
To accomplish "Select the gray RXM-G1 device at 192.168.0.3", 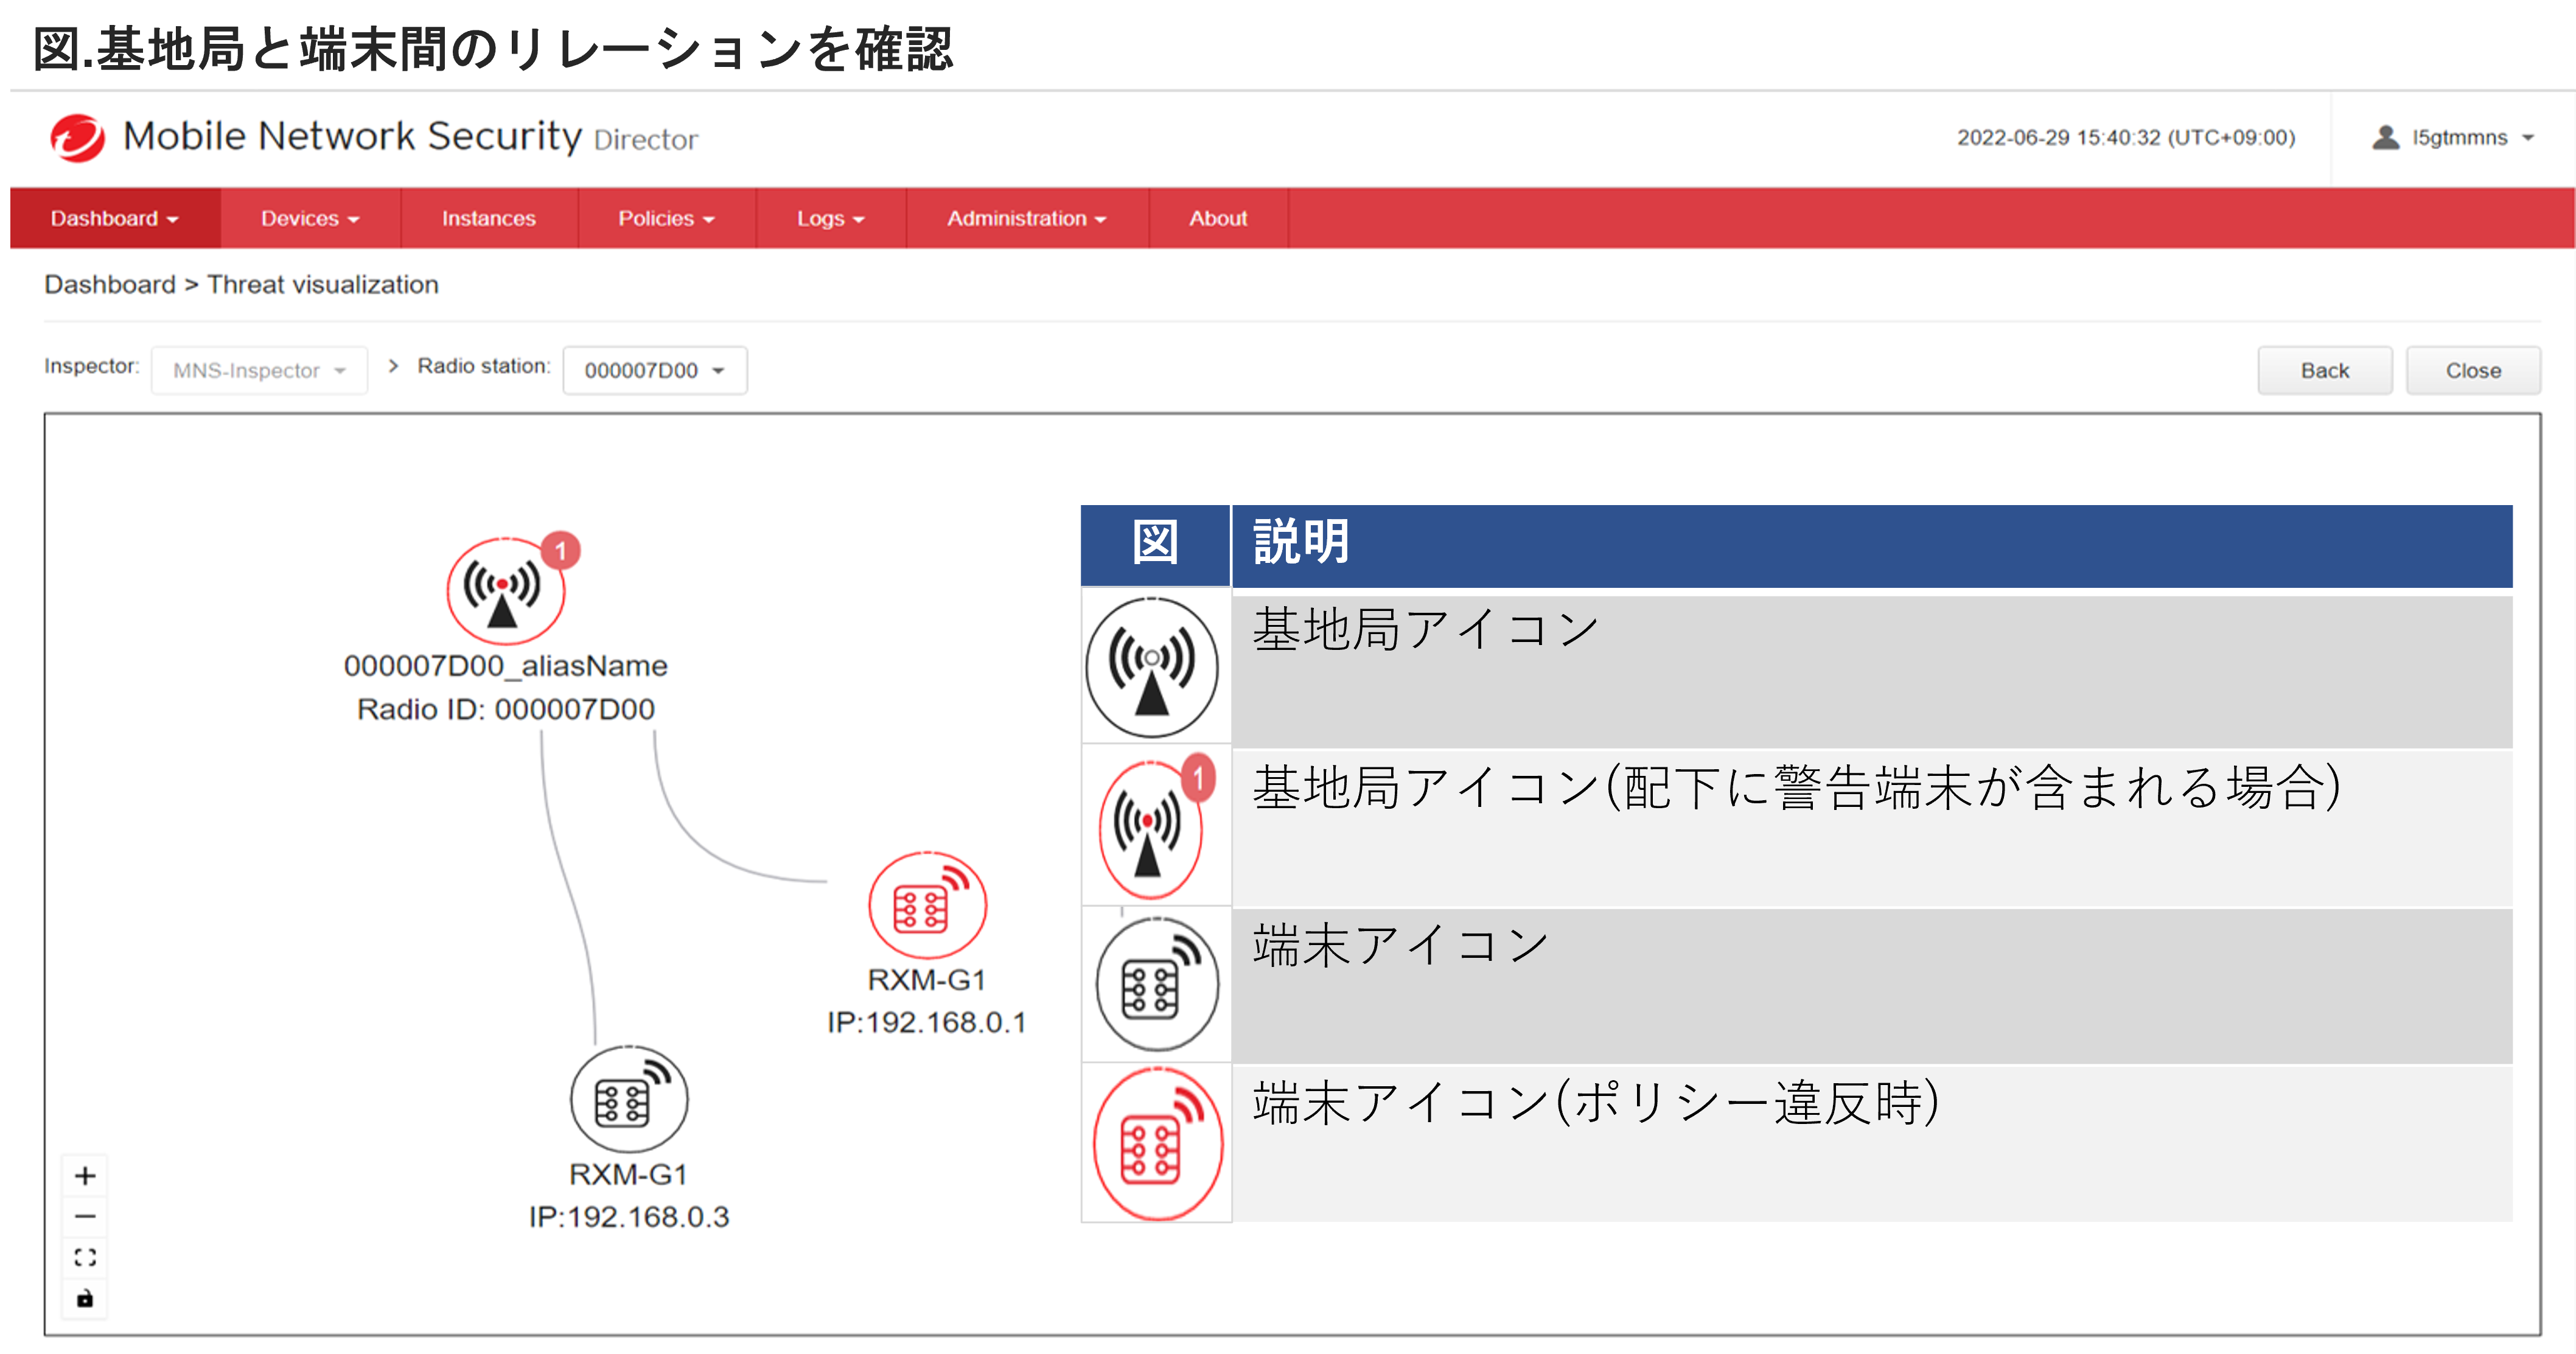I will [x=629, y=1099].
